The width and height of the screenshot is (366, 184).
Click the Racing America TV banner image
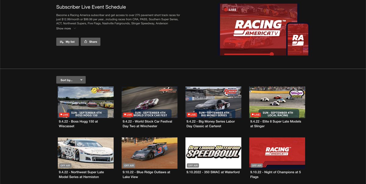pyautogui.click(x=264, y=30)
